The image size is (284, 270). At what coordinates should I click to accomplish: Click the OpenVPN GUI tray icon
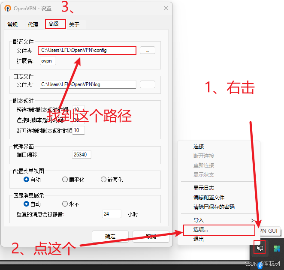tap(260, 248)
